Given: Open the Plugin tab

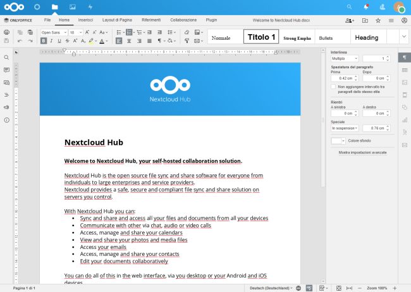Looking at the screenshot, I should point(211,20).
